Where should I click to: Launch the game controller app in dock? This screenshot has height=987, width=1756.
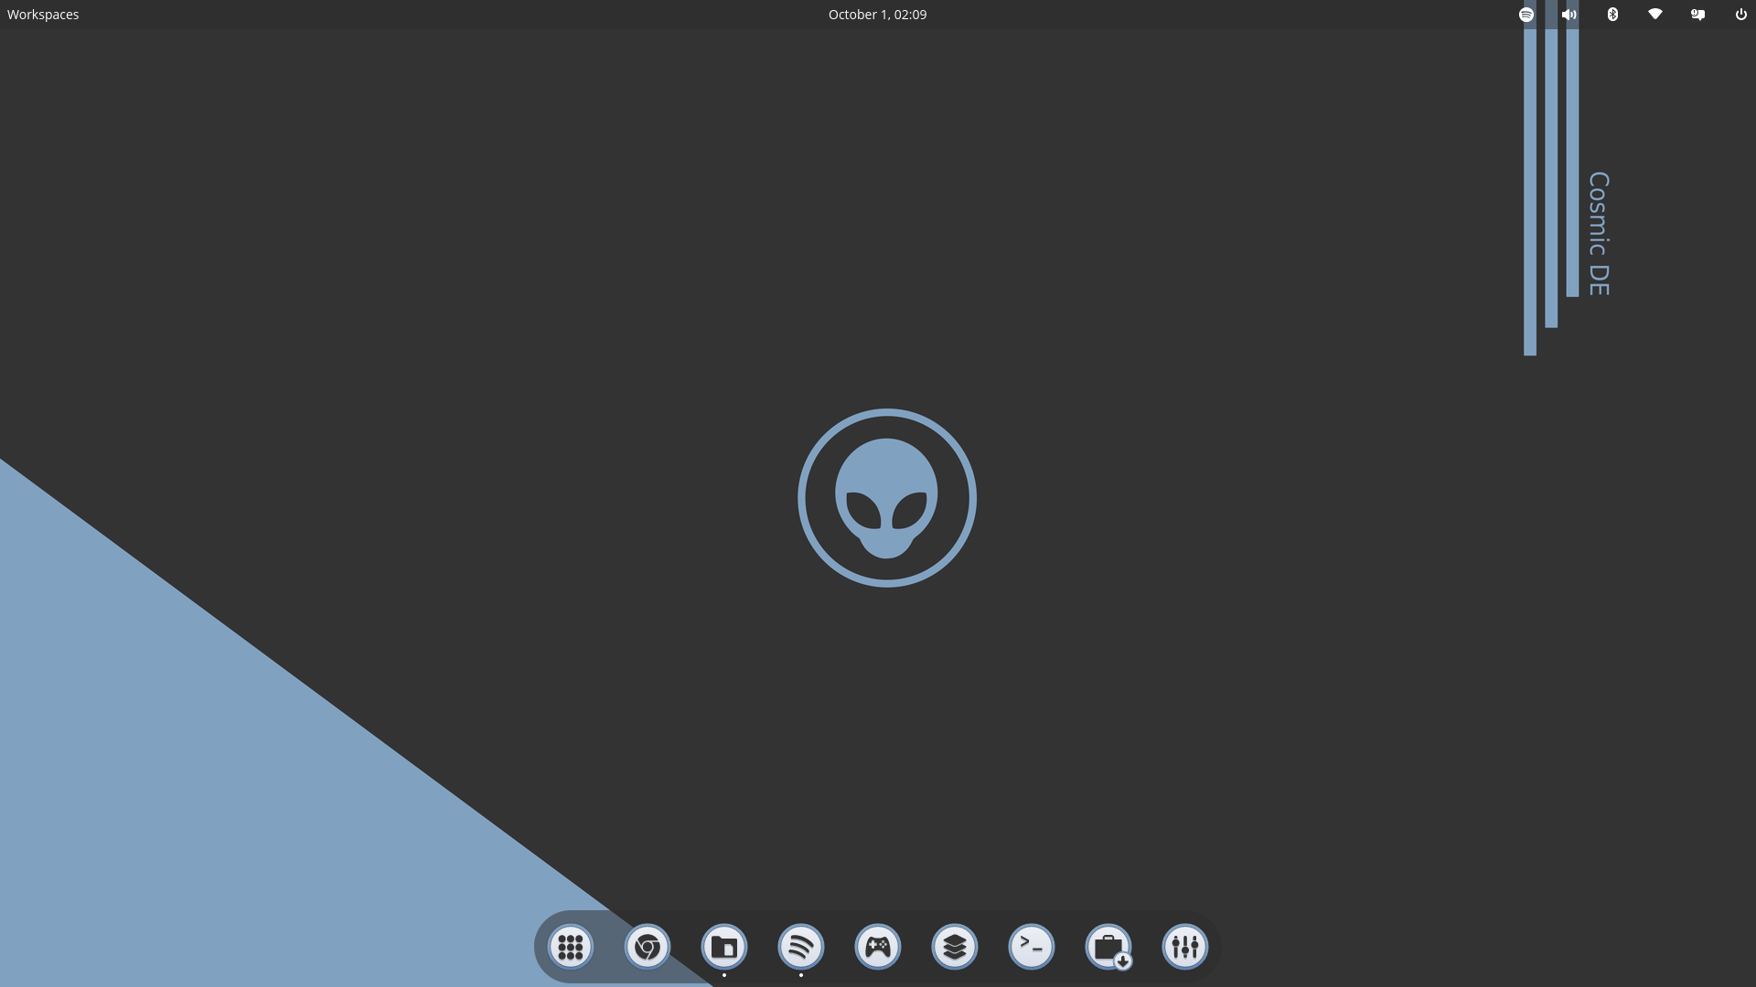(x=878, y=947)
